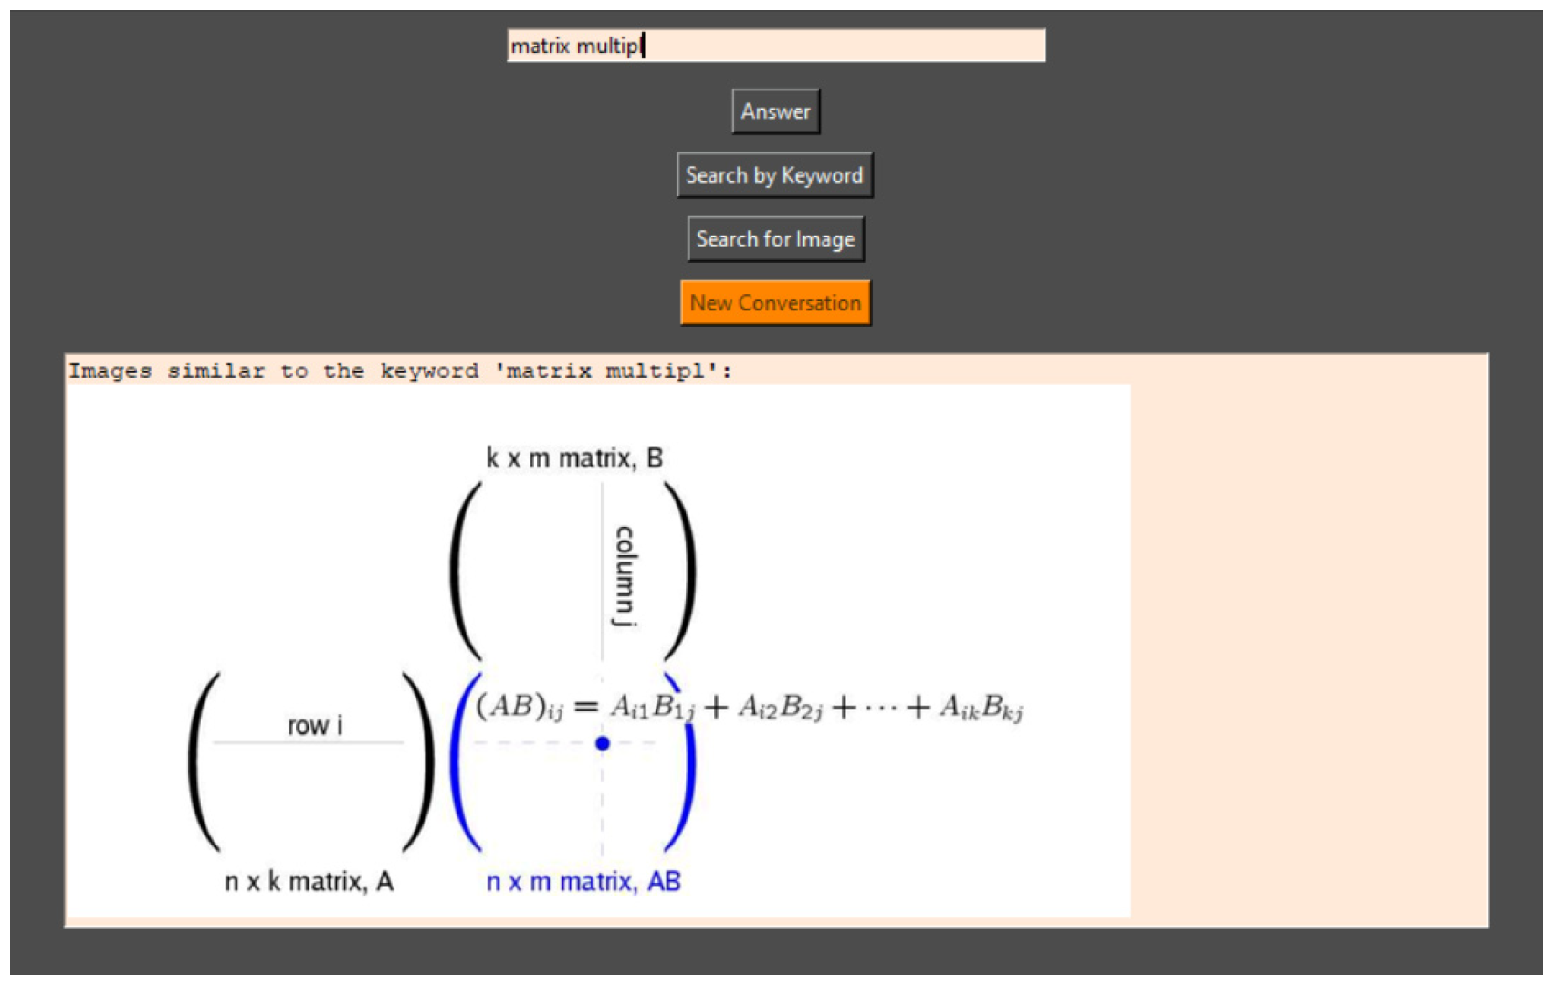Click the final AikBkj term in the formula

(x=981, y=708)
